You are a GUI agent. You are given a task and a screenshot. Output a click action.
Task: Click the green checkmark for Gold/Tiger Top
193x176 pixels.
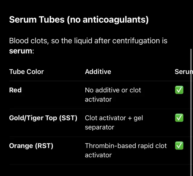click(x=179, y=118)
